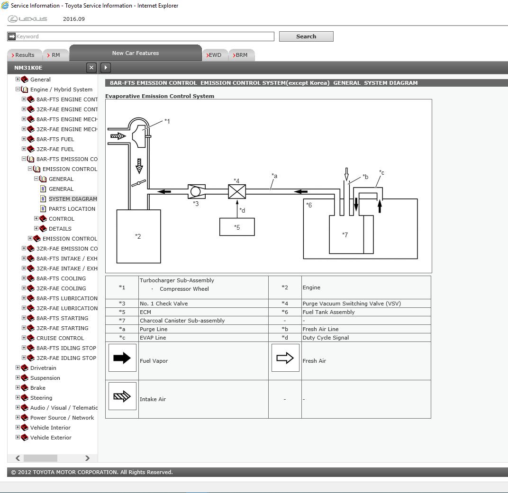Screen dimensions: 508x493
Task: Collapse the 8AR-FTS EMISSION CO node
Action: tap(24, 159)
